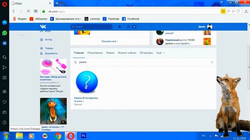The image size is (250, 140).
Task: Open downloads icon in toolbar
Action: point(246,11)
